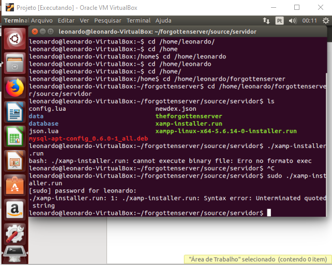Maximize the terminal window

(50, 32)
